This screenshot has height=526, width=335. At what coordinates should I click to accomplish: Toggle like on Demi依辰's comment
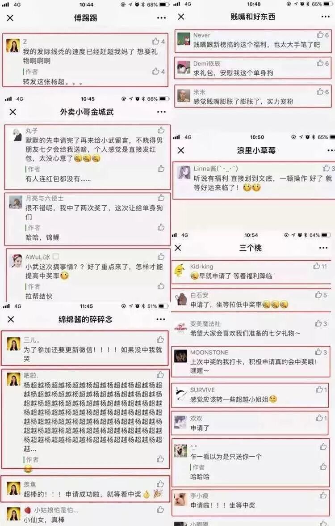(x=320, y=63)
